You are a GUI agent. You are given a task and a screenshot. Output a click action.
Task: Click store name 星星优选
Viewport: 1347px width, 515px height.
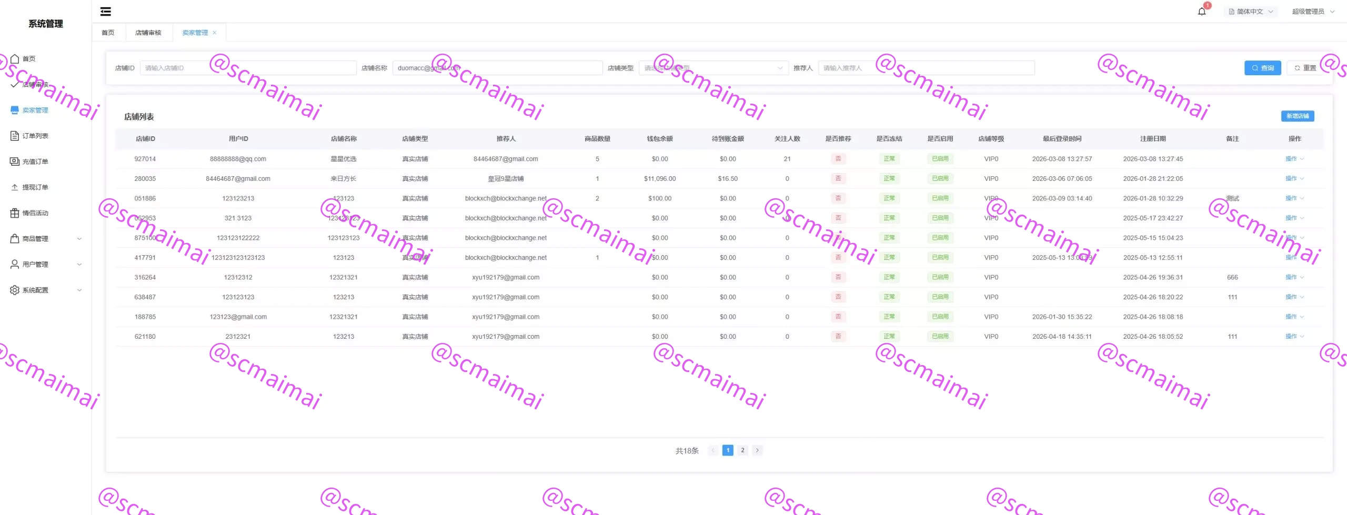tap(344, 159)
